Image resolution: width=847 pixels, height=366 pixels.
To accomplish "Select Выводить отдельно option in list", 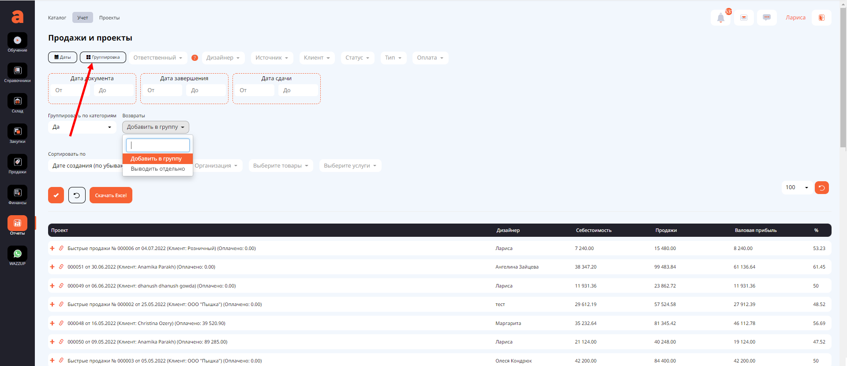I will [157, 169].
